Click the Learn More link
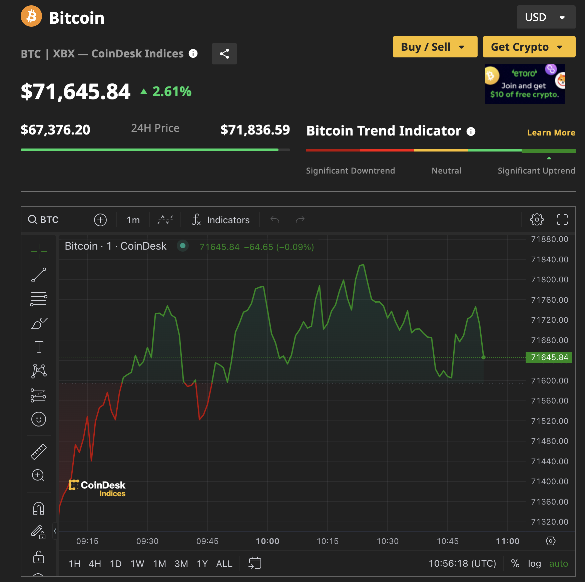Viewport: 585px width, 582px height. pyautogui.click(x=551, y=132)
